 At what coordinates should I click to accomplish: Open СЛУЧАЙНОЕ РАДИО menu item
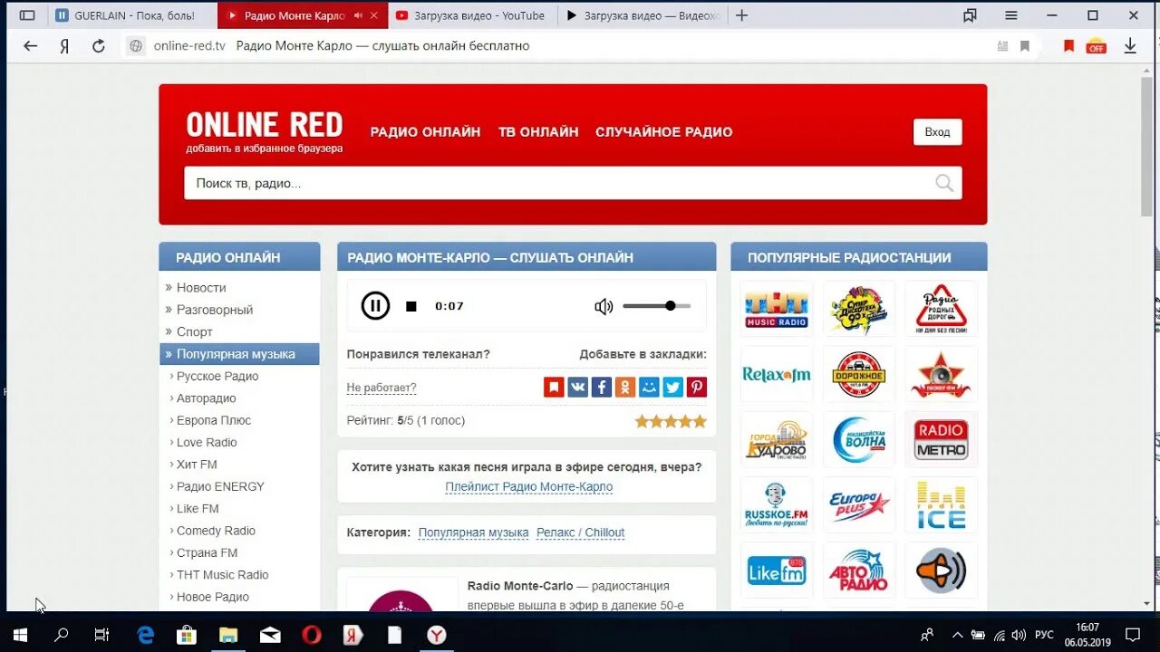click(x=663, y=132)
